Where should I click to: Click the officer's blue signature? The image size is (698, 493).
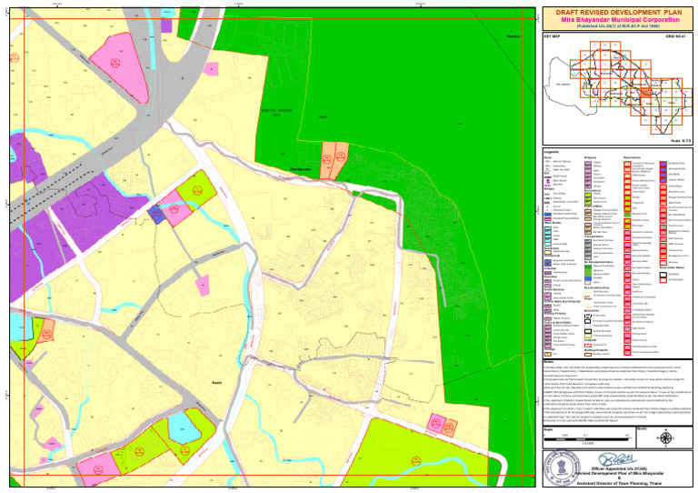[x=618, y=460]
